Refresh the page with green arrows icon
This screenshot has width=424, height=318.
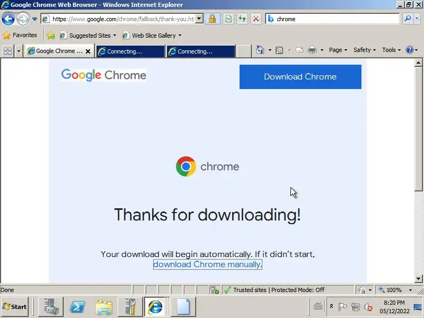pyautogui.click(x=242, y=19)
